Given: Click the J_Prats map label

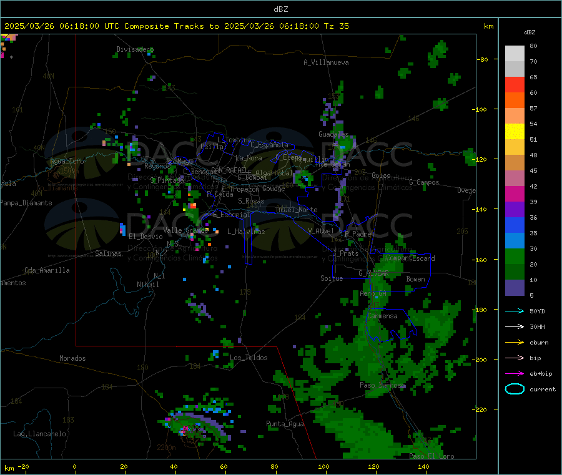Looking at the screenshot, I should click(345, 253).
